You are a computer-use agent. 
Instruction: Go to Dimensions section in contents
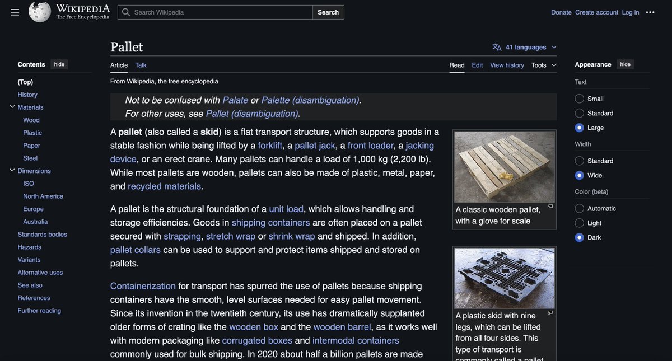34,171
